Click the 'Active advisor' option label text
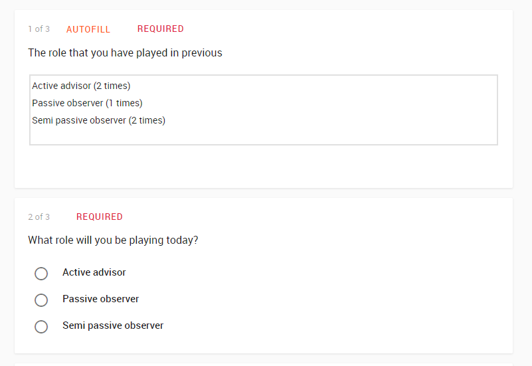Image resolution: width=532 pixels, height=366 pixels. (94, 272)
